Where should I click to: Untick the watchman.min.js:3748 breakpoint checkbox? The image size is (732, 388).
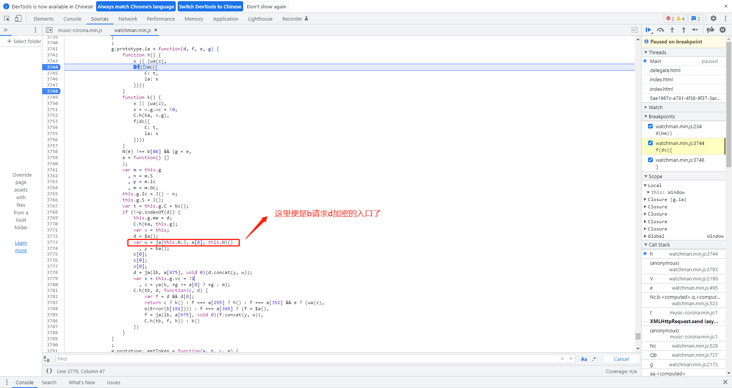(650, 160)
